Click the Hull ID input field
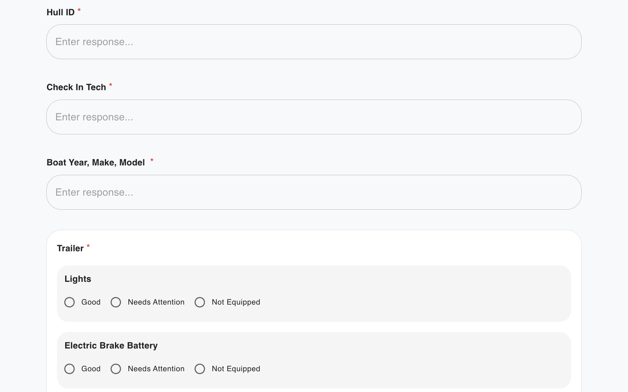Viewport: 628px width, 392px height. [314, 42]
